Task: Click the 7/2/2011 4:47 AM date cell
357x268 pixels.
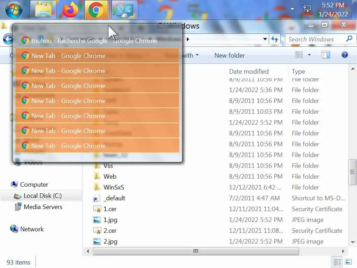Action: click(254, 198)
